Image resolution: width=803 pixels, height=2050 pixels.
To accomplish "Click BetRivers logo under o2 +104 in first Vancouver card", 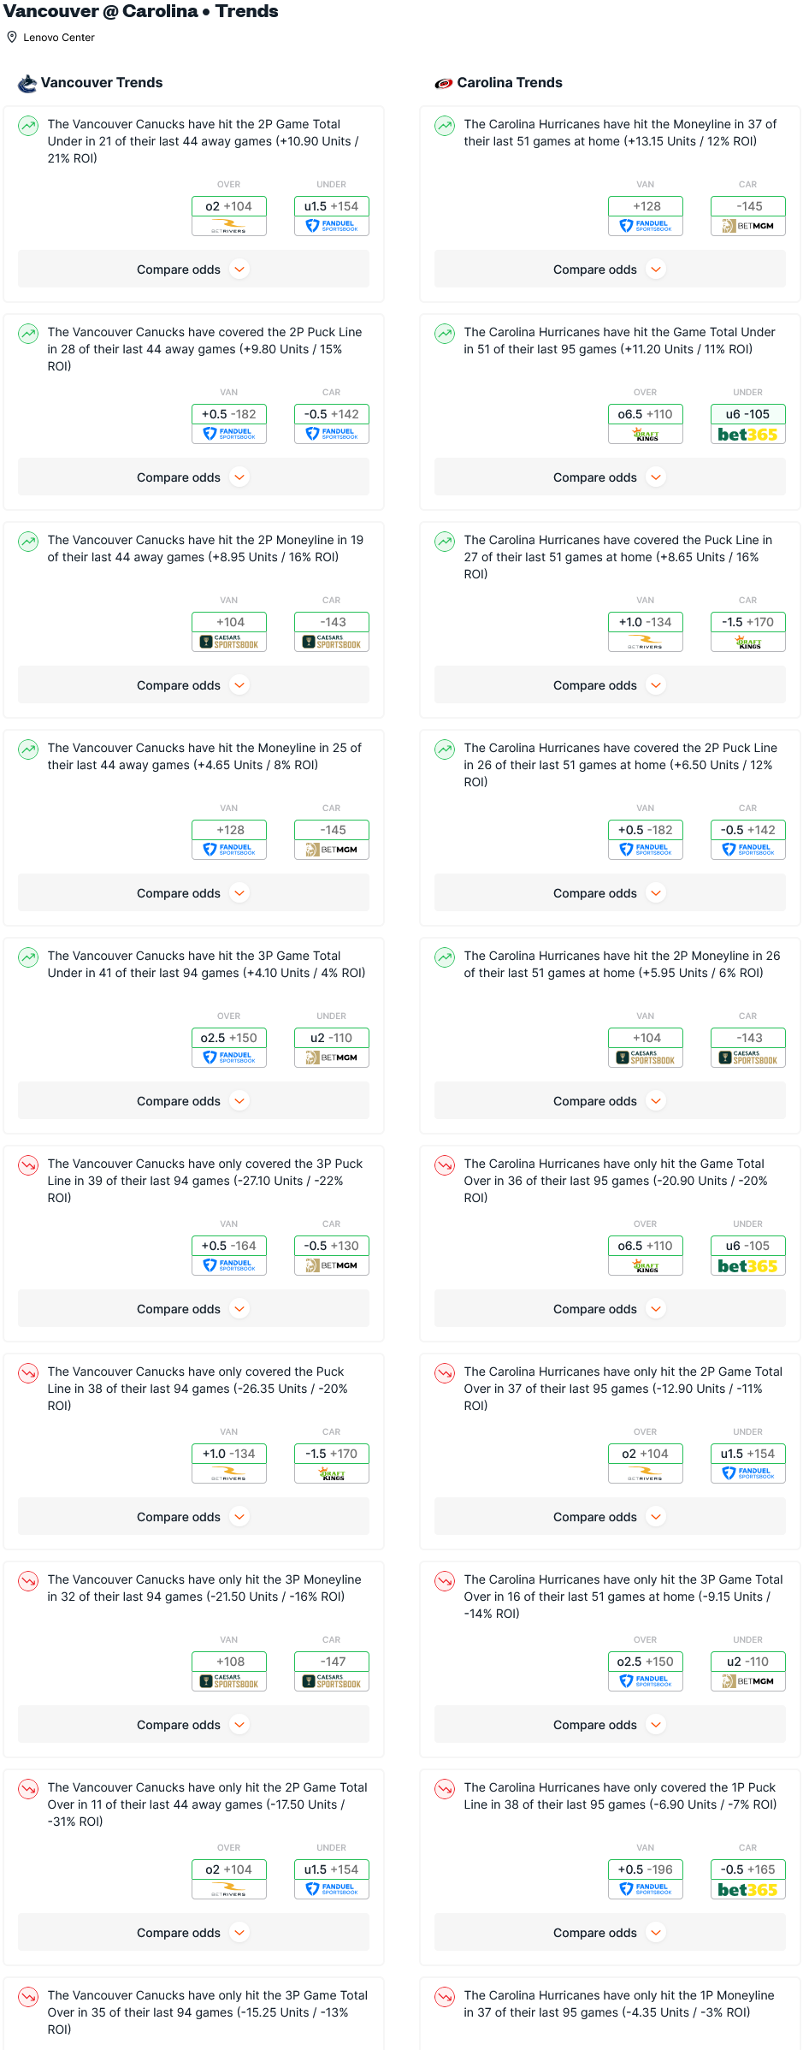I will click(x=229, y=227).
